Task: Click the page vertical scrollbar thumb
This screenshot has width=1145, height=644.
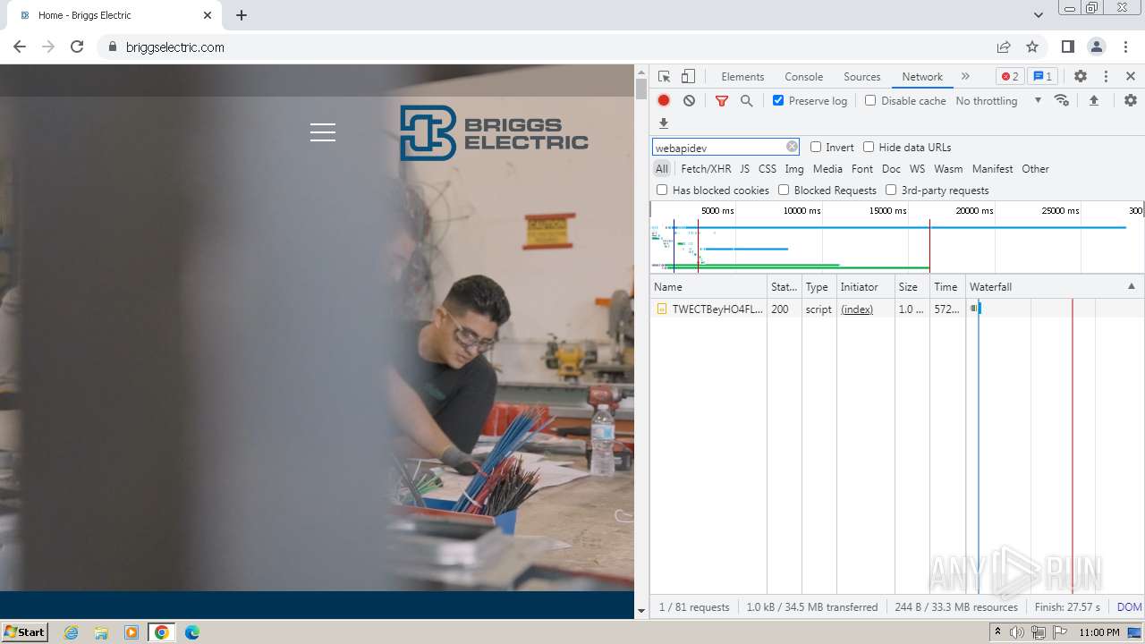Action: (640, 89)
